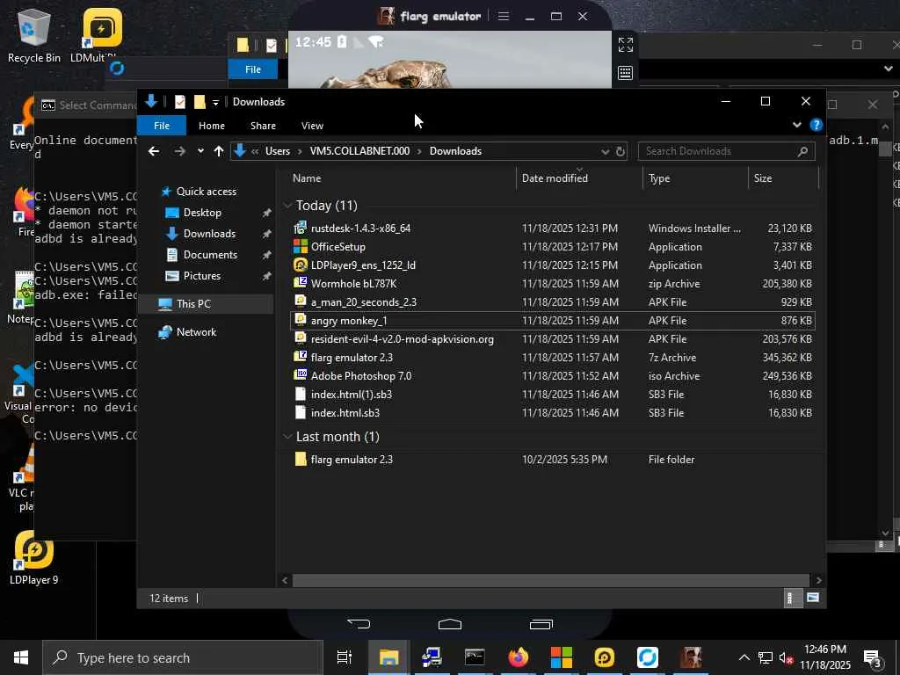Select the Wormhole bL787K zip icon
The image size is (900, 675).
pos(301,284)
